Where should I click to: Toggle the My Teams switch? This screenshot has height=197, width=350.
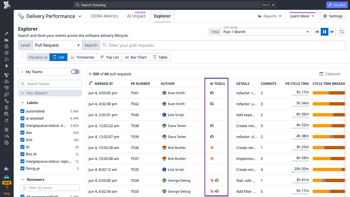pyautogui.click(x=75, y=72)
